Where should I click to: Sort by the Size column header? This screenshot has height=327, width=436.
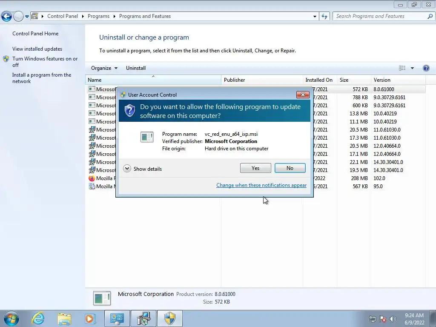[x=354, y=80]
